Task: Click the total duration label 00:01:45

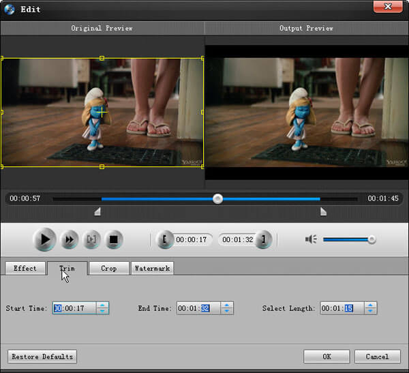Action: click(x=383, y=198)
